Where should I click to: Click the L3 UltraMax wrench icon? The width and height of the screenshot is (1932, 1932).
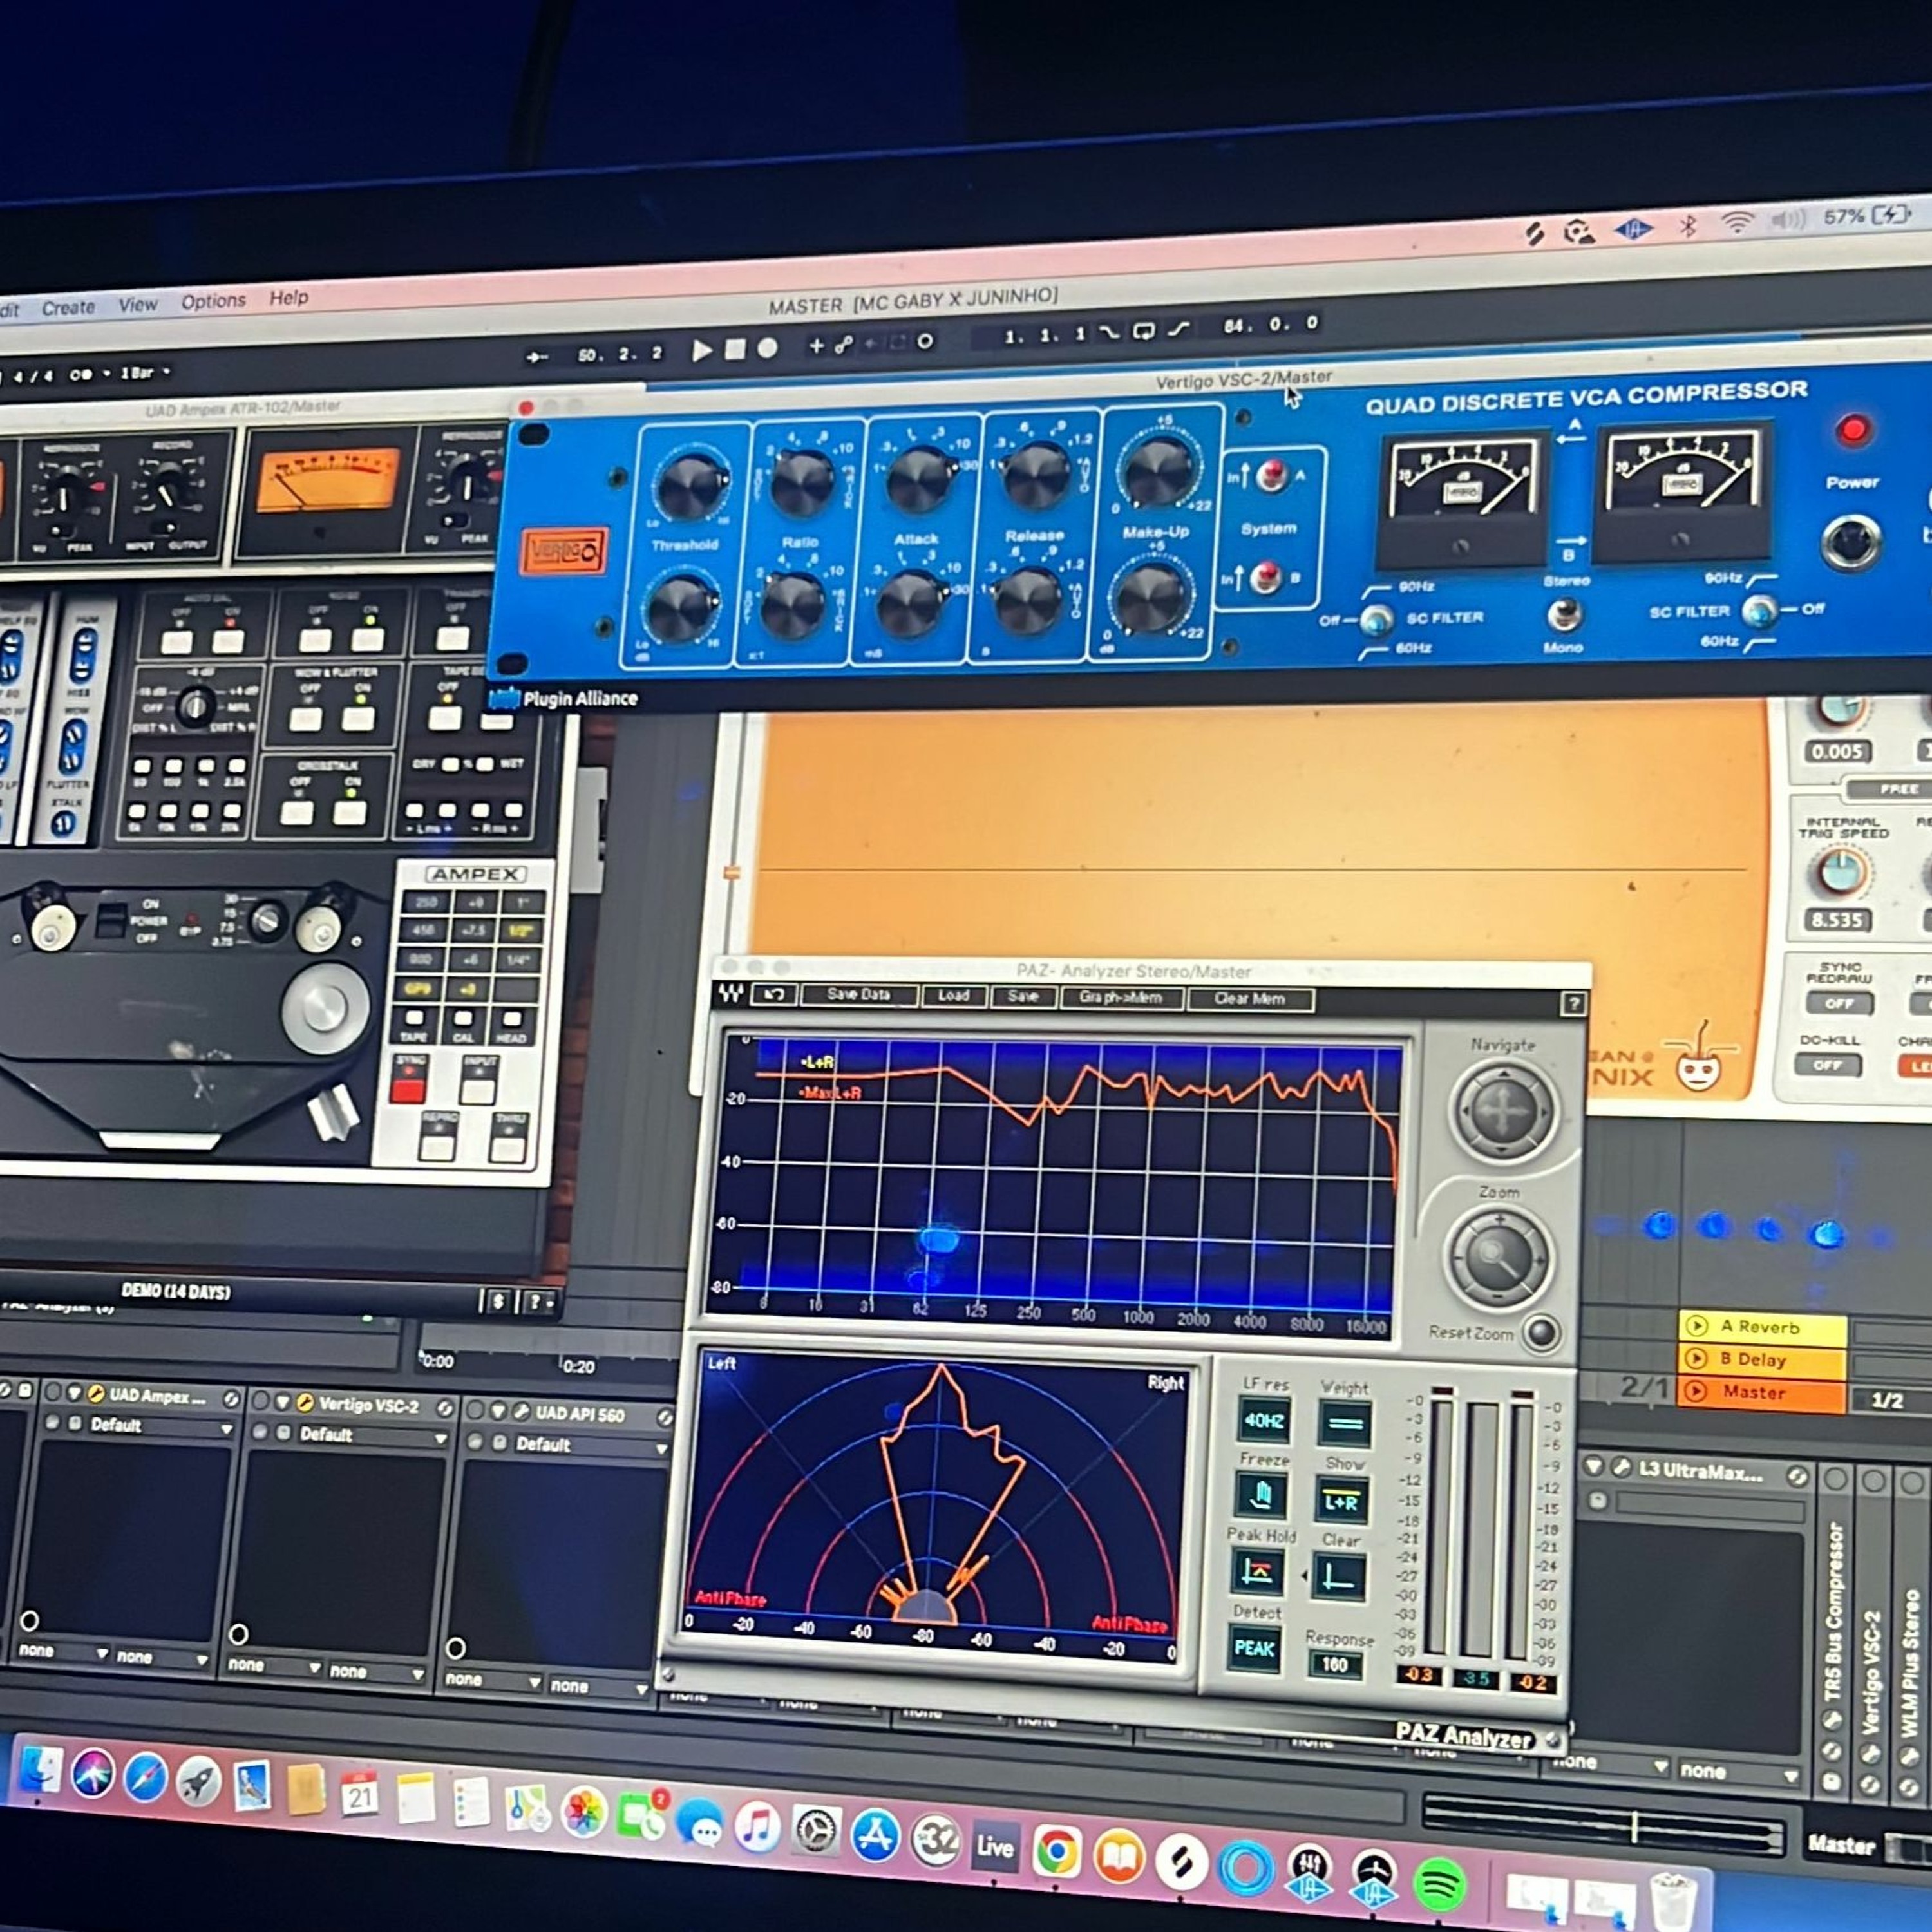(1621, 1468)
